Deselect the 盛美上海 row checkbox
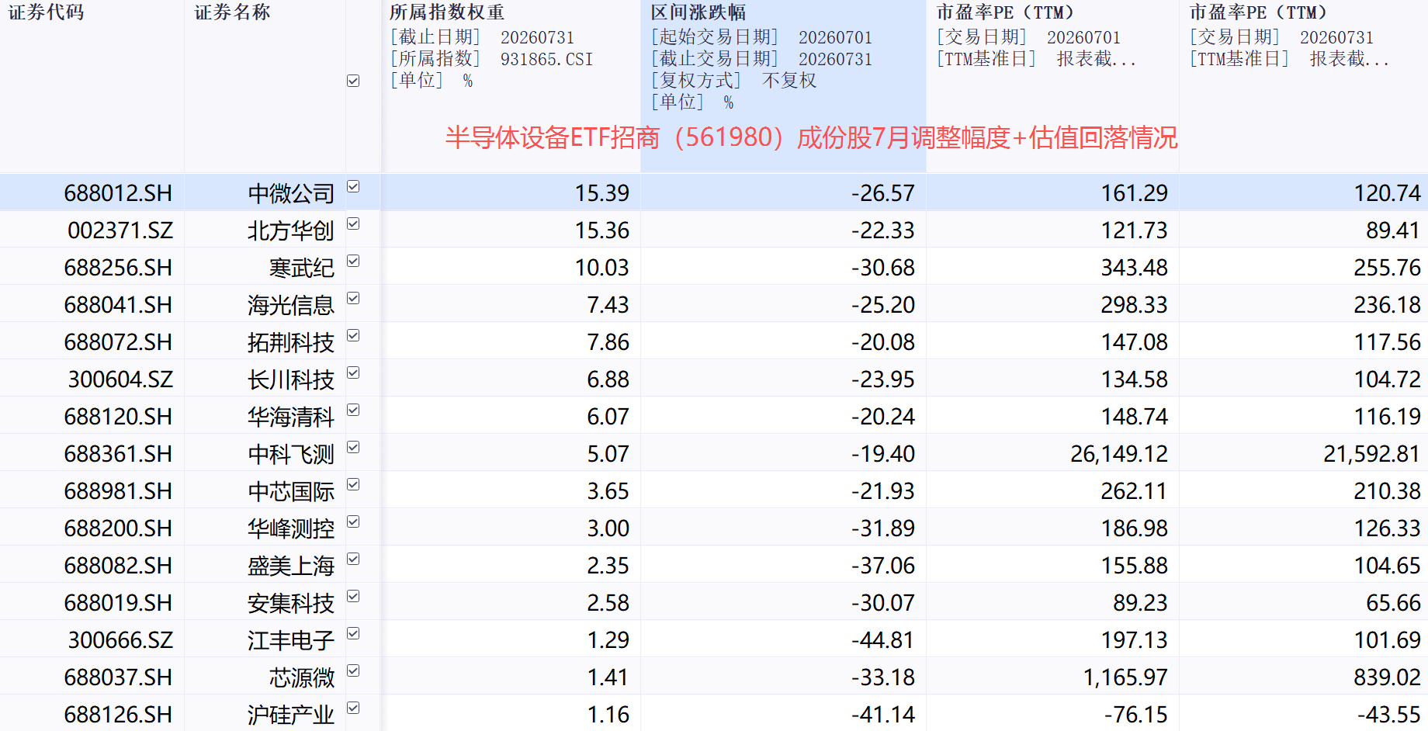Screen dimensions: 1428x731 click(x=353, y=559)
